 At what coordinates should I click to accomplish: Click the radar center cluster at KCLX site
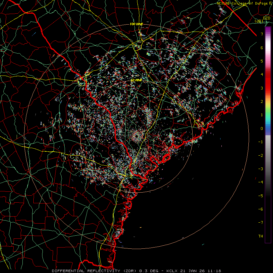click(x=136, y=136)
